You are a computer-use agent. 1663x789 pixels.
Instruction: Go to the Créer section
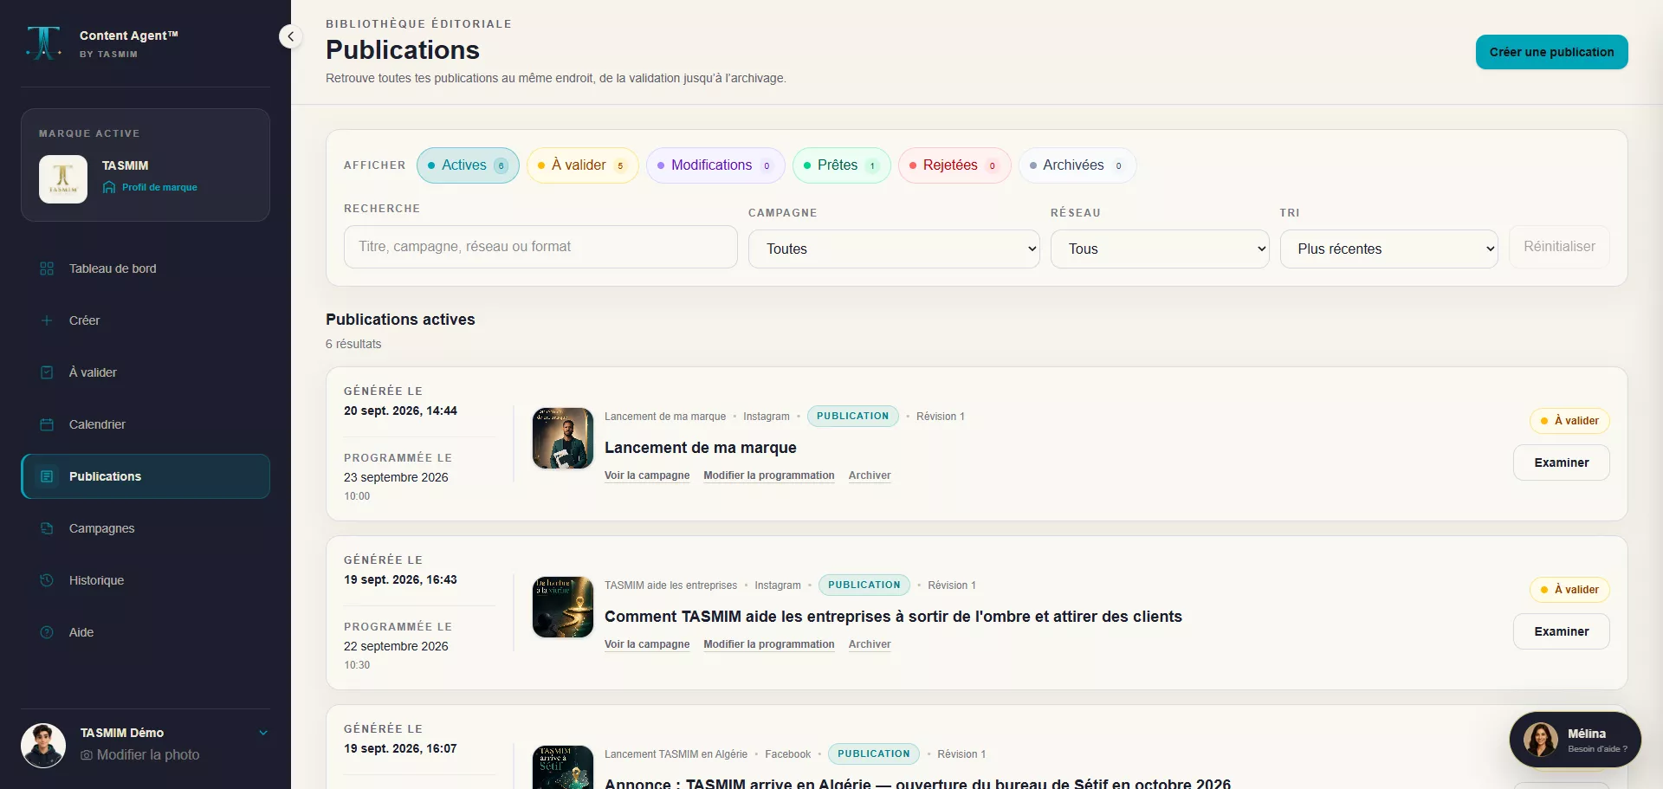point(146,320)
